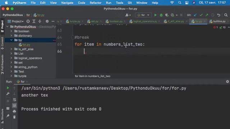Commit changes with Git checkmark icon
The height and width of the screenshot is (129, 230).
click(201, 15)
